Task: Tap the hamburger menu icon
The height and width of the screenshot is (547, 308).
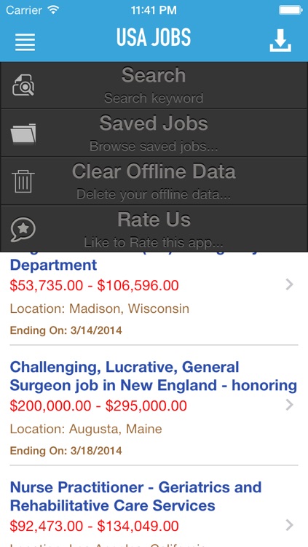Action: [25, 42]
